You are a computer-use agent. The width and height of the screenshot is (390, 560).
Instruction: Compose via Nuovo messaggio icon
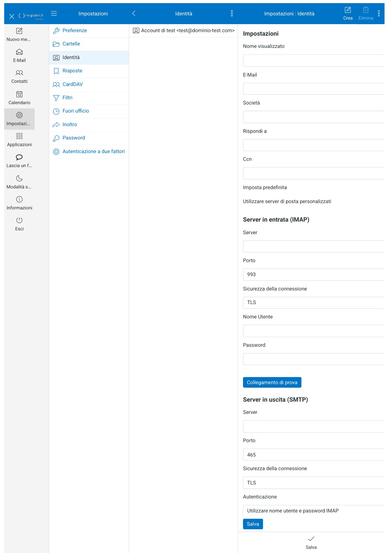[20, 31]
